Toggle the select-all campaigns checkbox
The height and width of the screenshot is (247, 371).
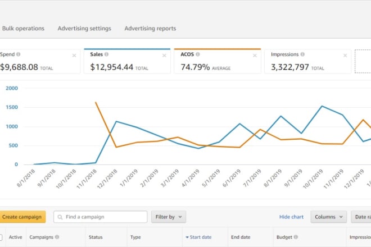[x=1, y=237]
